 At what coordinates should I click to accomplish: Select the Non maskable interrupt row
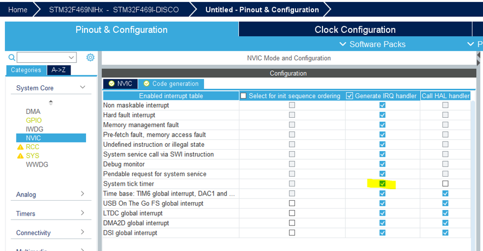point(171,105)
